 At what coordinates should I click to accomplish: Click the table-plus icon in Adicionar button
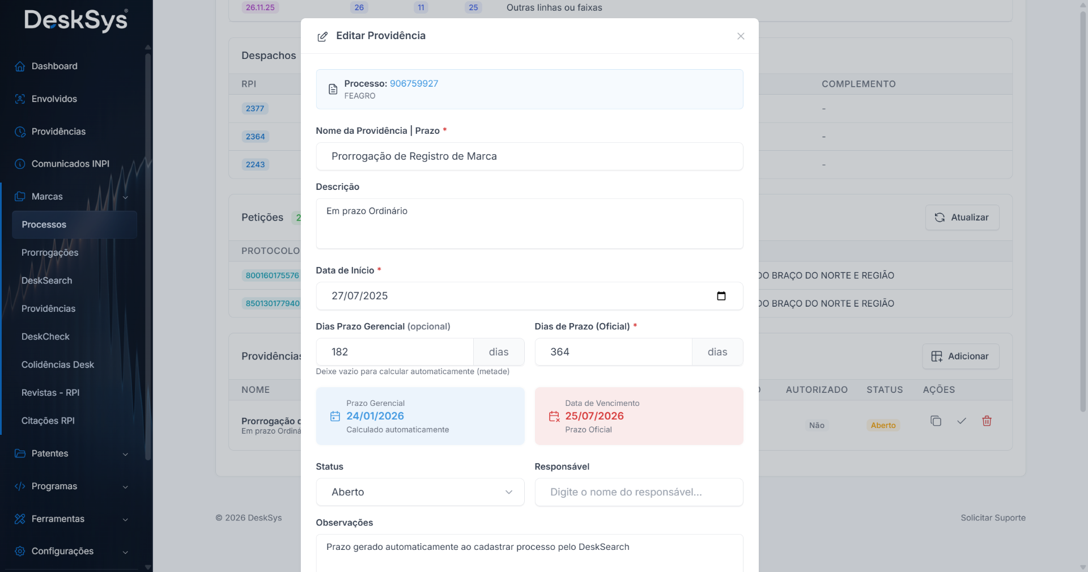pos(937,356)
